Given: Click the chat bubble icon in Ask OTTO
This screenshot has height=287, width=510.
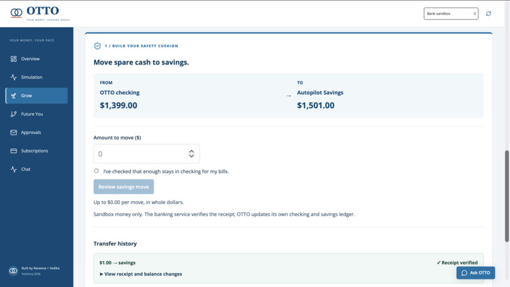Looking at the screenshot, I should click(x=464, y=273).
